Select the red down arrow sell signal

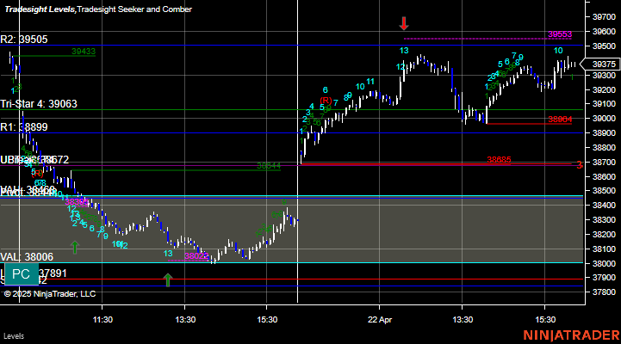point(404,23)
